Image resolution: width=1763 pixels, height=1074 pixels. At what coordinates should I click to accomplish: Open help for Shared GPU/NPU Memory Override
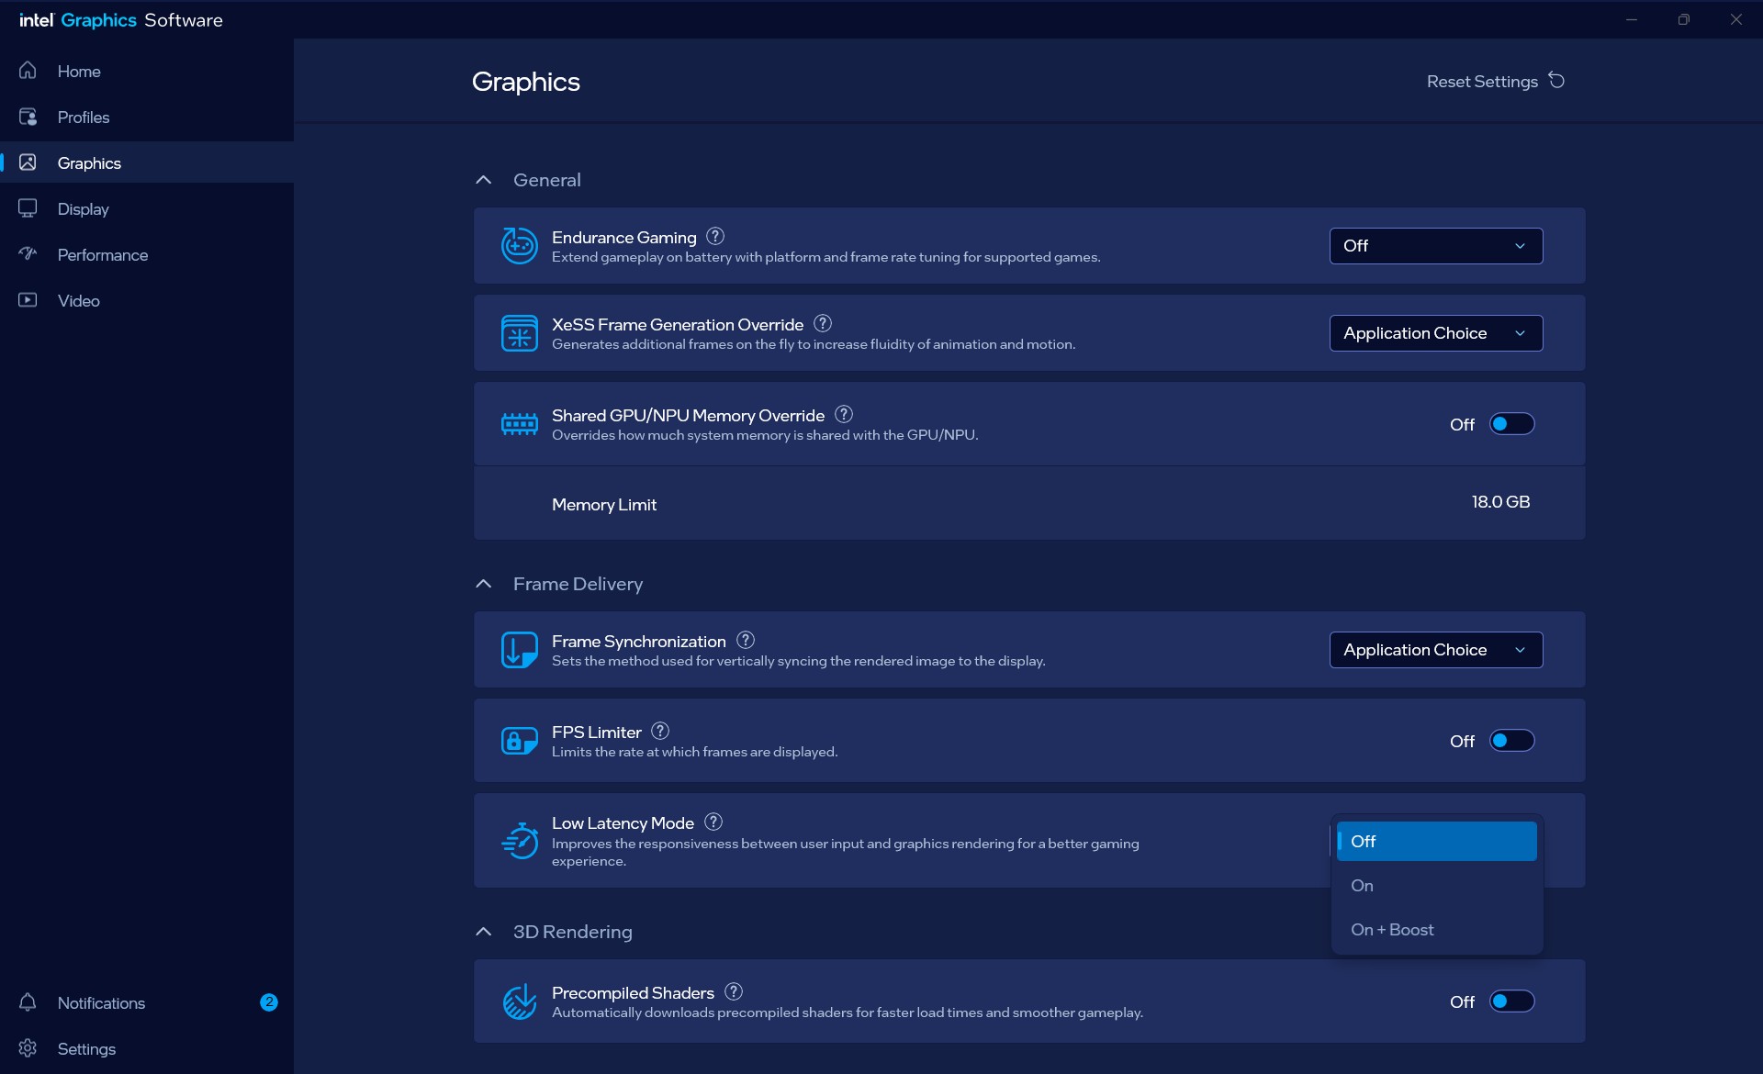(x=844, y=414)
